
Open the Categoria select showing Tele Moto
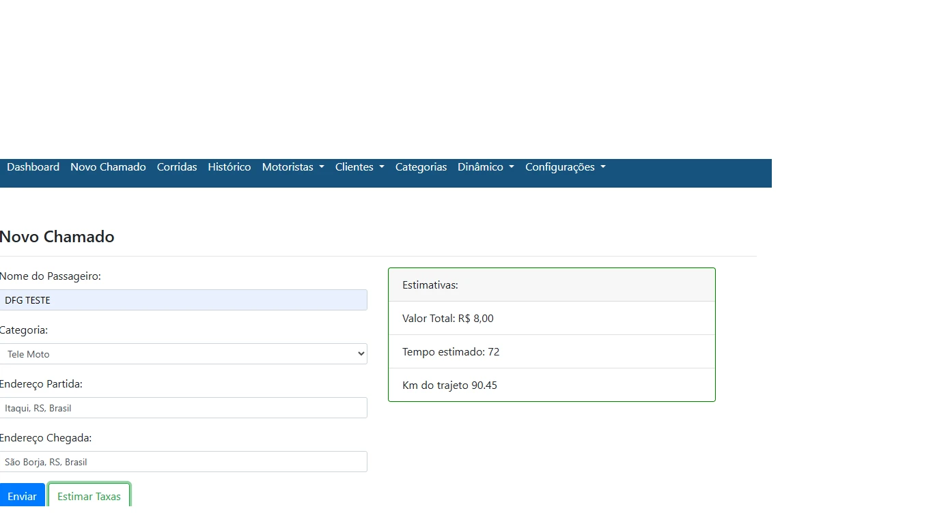tap(183, 354)
